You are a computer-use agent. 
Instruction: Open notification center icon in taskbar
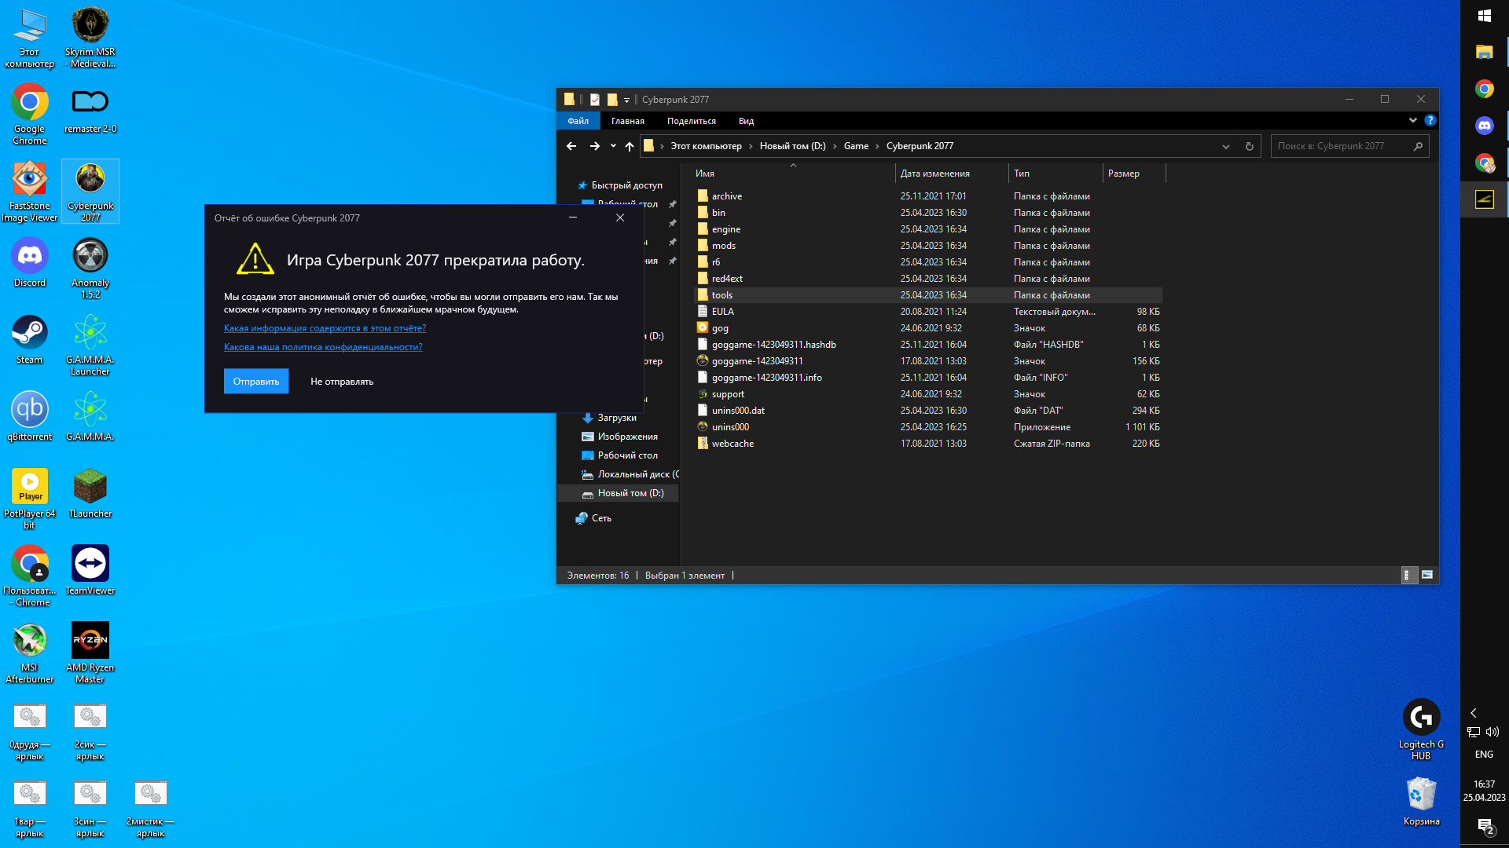tap(1485, 825)
